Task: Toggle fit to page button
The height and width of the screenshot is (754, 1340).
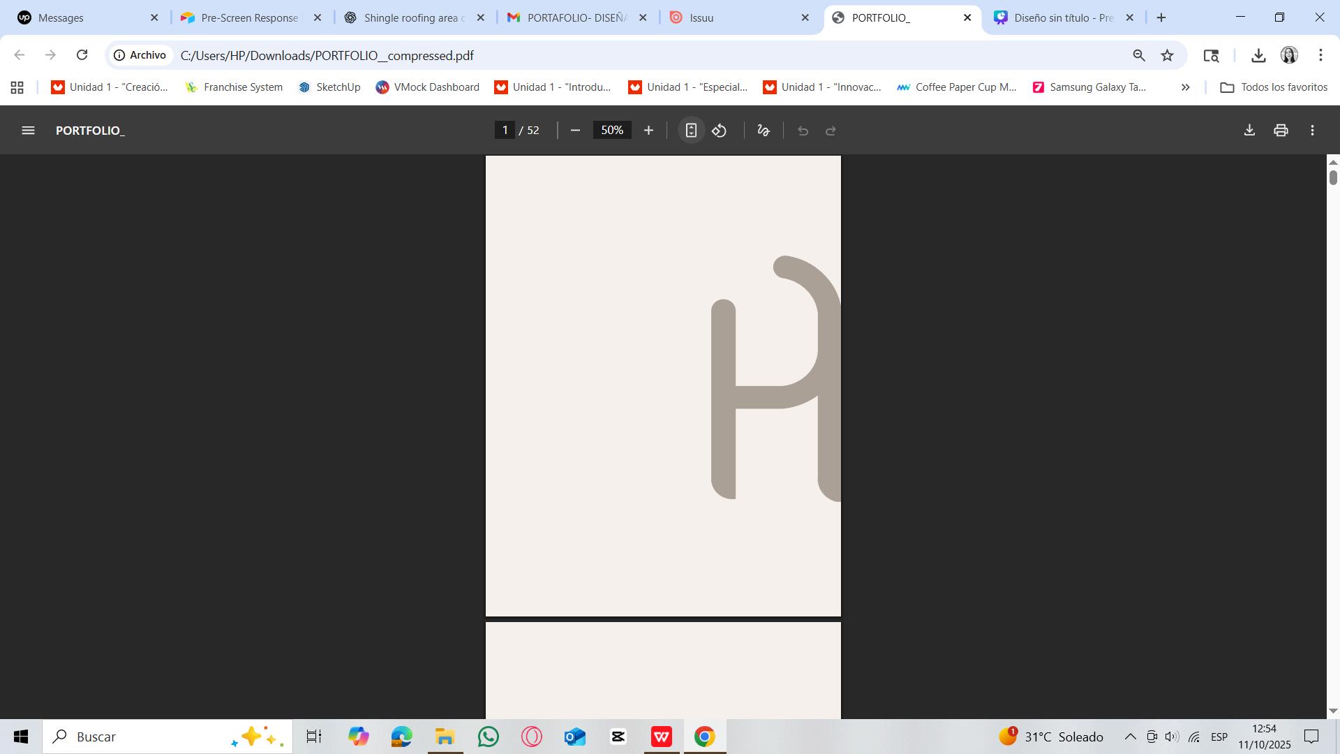Action: click(x=691, y=131)
